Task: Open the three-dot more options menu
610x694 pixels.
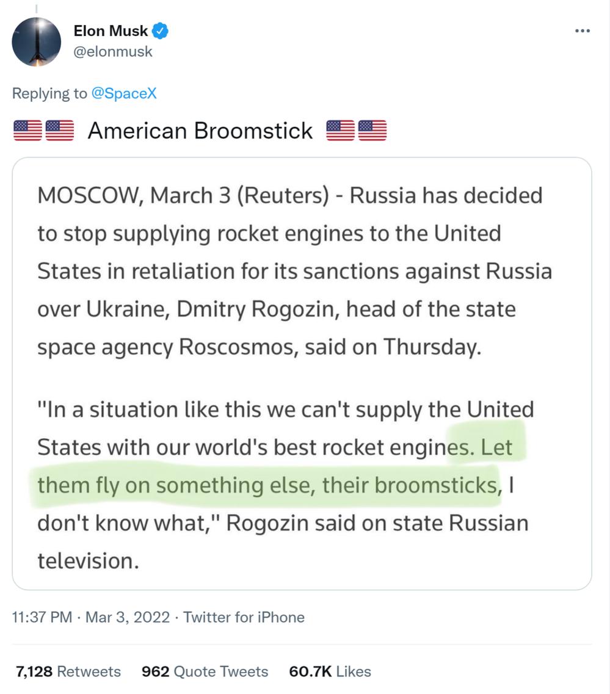Action: (583, 31)
